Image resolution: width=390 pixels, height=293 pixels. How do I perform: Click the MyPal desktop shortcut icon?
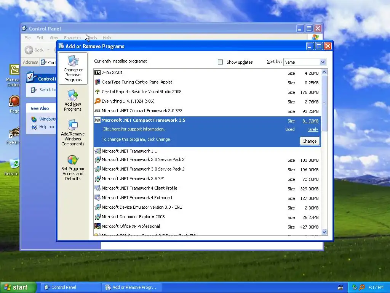pos(14,132)
